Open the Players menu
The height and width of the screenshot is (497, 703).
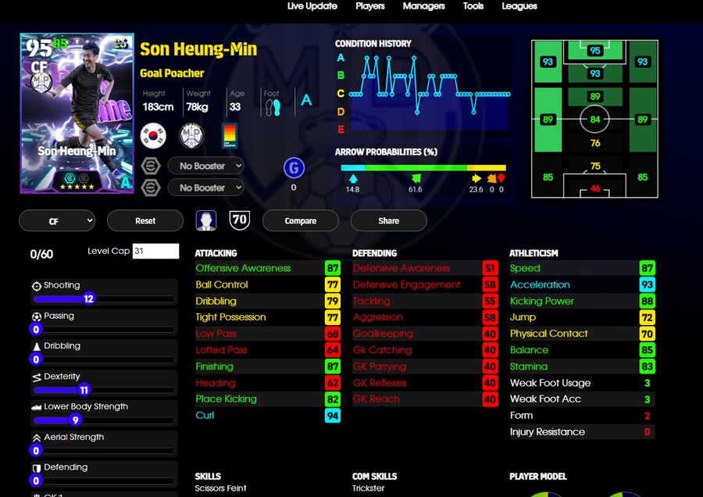[370, 6]
